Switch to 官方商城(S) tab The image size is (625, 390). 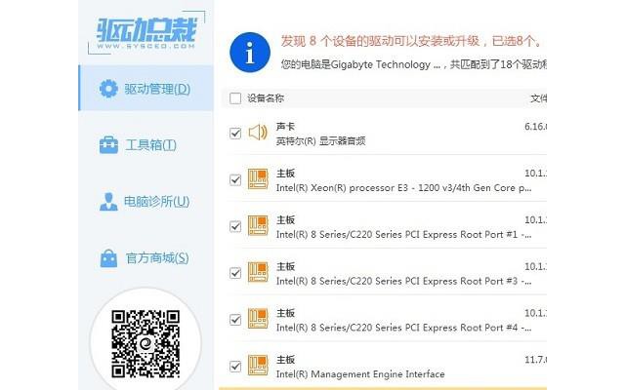click(x=146, y=258)
